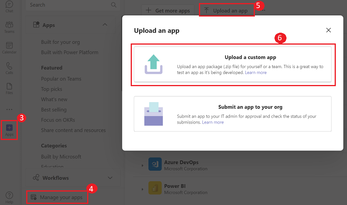The image size is (347, 205).
Task: Choose Submit an app to your org
Action: [x=232, y=114]
